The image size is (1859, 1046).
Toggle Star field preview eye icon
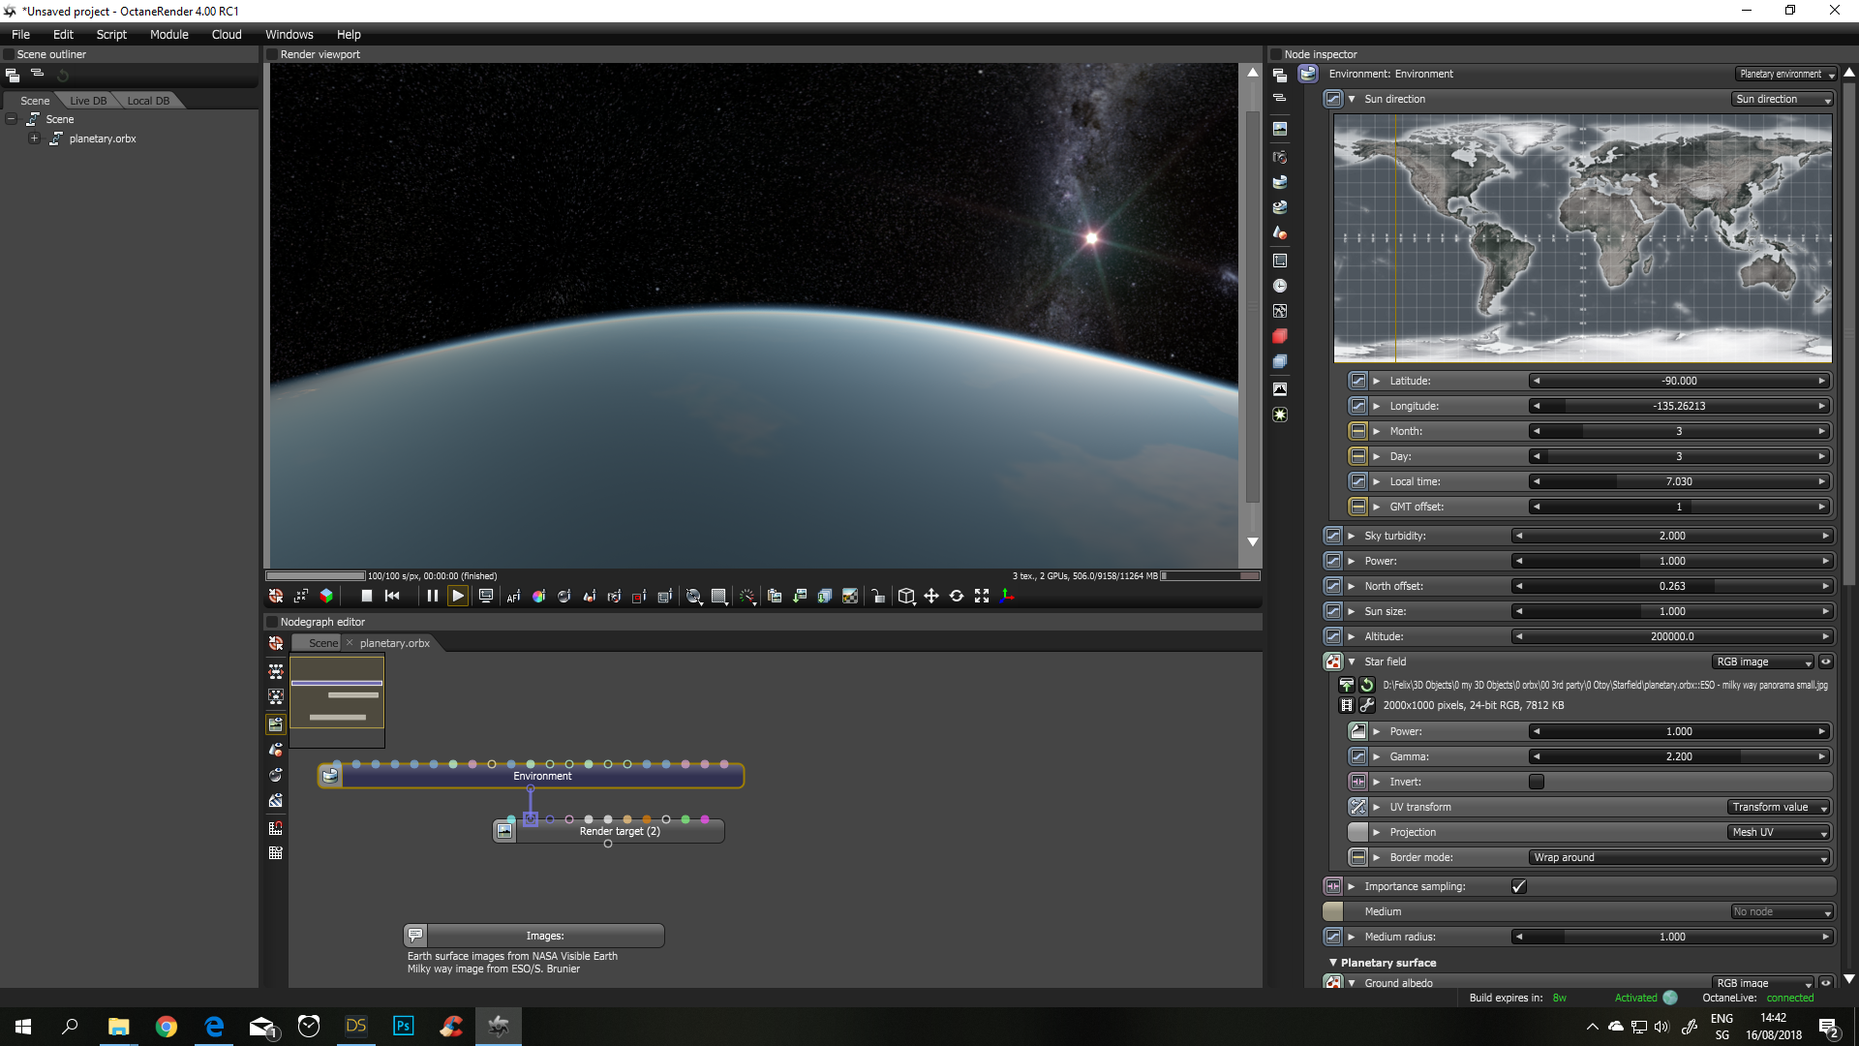pos(1826,661)
